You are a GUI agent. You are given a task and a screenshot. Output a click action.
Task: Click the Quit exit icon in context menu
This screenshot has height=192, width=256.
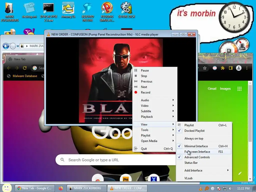136,148
